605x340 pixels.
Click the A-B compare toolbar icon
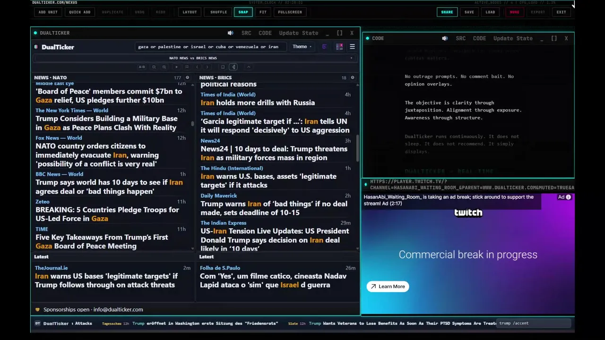click(142, 67)
